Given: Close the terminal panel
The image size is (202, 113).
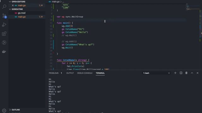Looking at the screenshot, I should 198,73.
